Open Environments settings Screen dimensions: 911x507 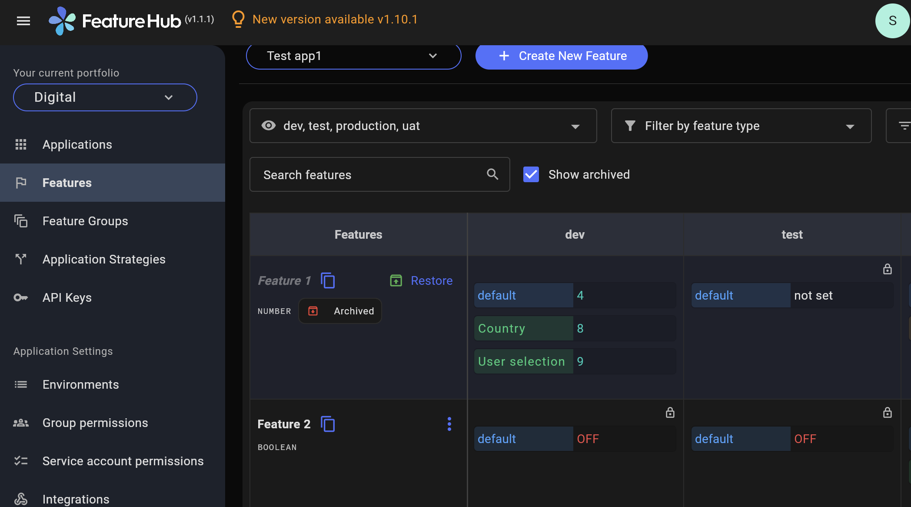113,384
